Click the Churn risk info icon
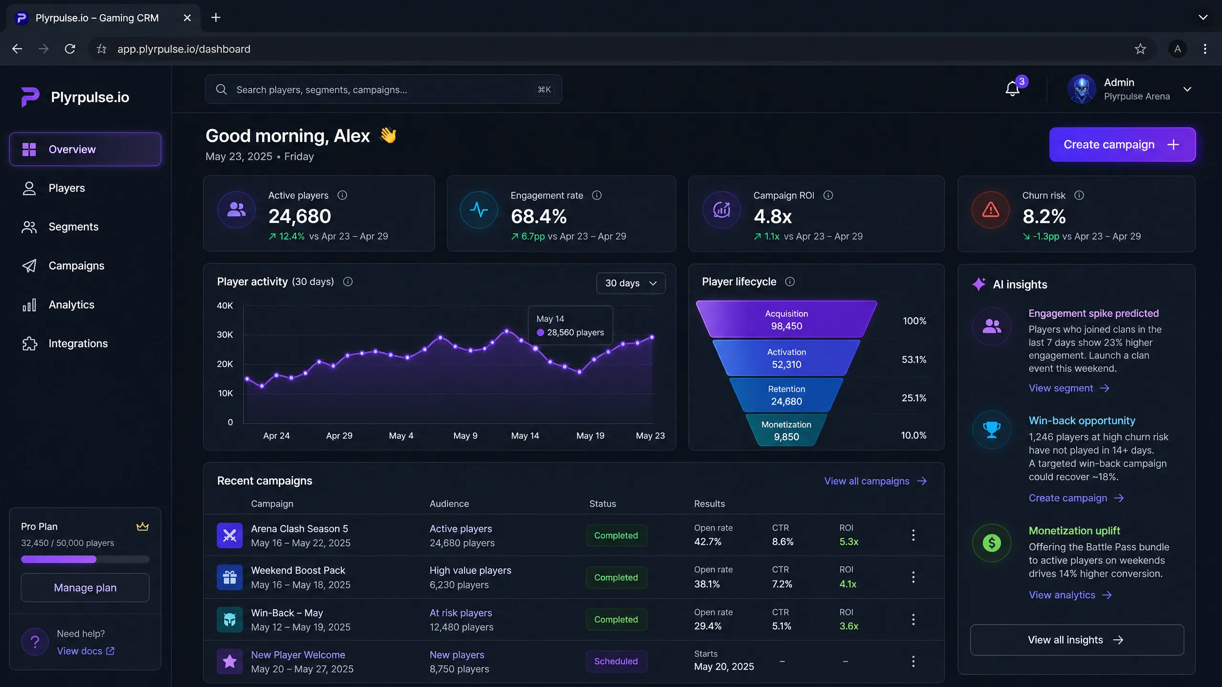The width and height of the screenshot is (1222, 687). (1079, 195)
